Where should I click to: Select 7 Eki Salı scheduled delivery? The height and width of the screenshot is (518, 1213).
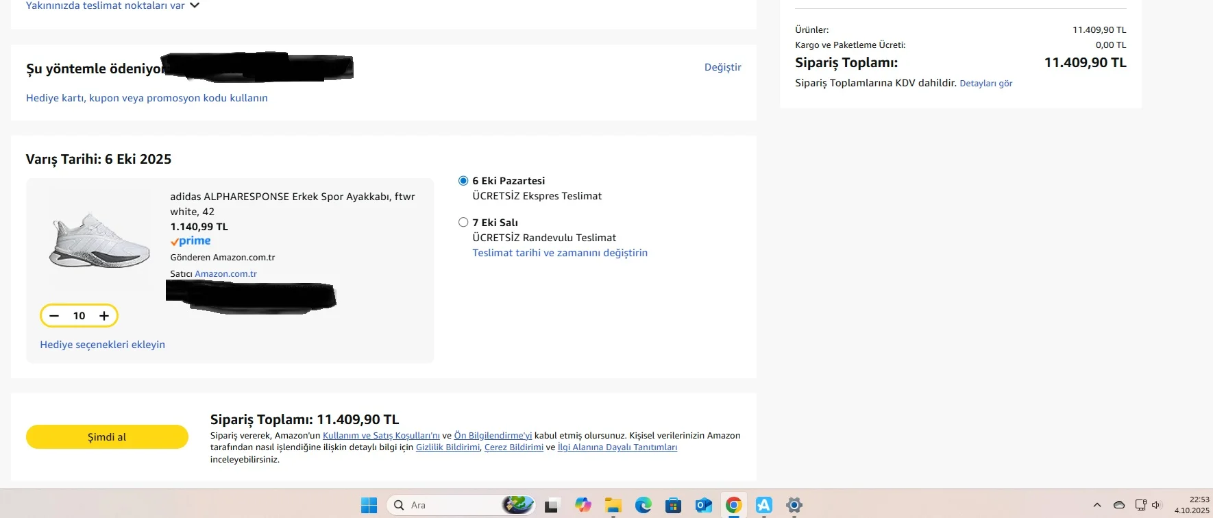click(x=463, y=222)
